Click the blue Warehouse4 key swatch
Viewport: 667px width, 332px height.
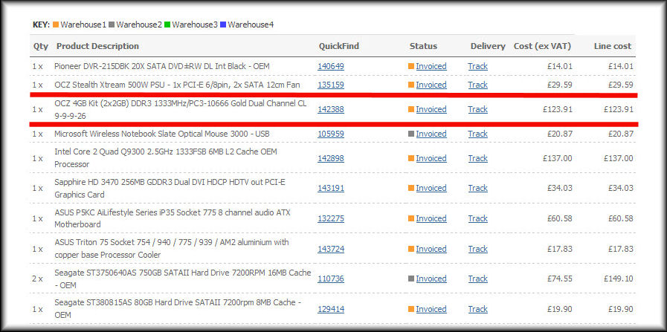[223, 25]
